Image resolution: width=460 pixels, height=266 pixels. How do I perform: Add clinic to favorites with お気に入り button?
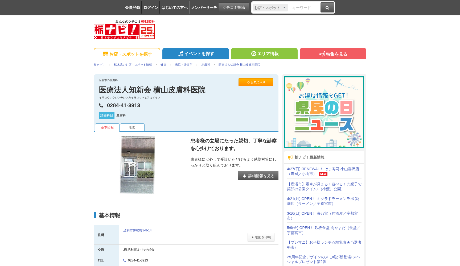tap(256, 82)
